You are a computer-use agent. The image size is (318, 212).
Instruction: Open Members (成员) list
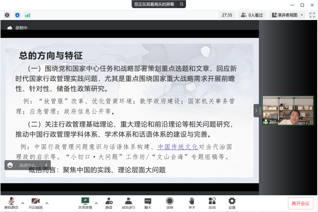coord(128,203)
